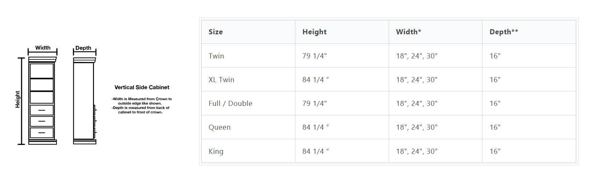This screenshot has width=600, height=185.
Task: Click the depth measurement note text
Action: pos(141,110)
